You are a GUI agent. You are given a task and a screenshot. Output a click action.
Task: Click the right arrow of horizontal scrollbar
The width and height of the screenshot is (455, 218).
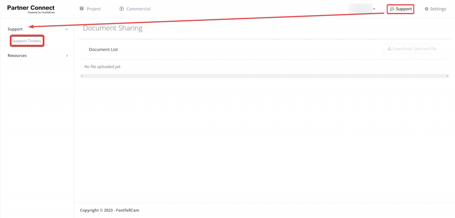[x=447, y=76]
